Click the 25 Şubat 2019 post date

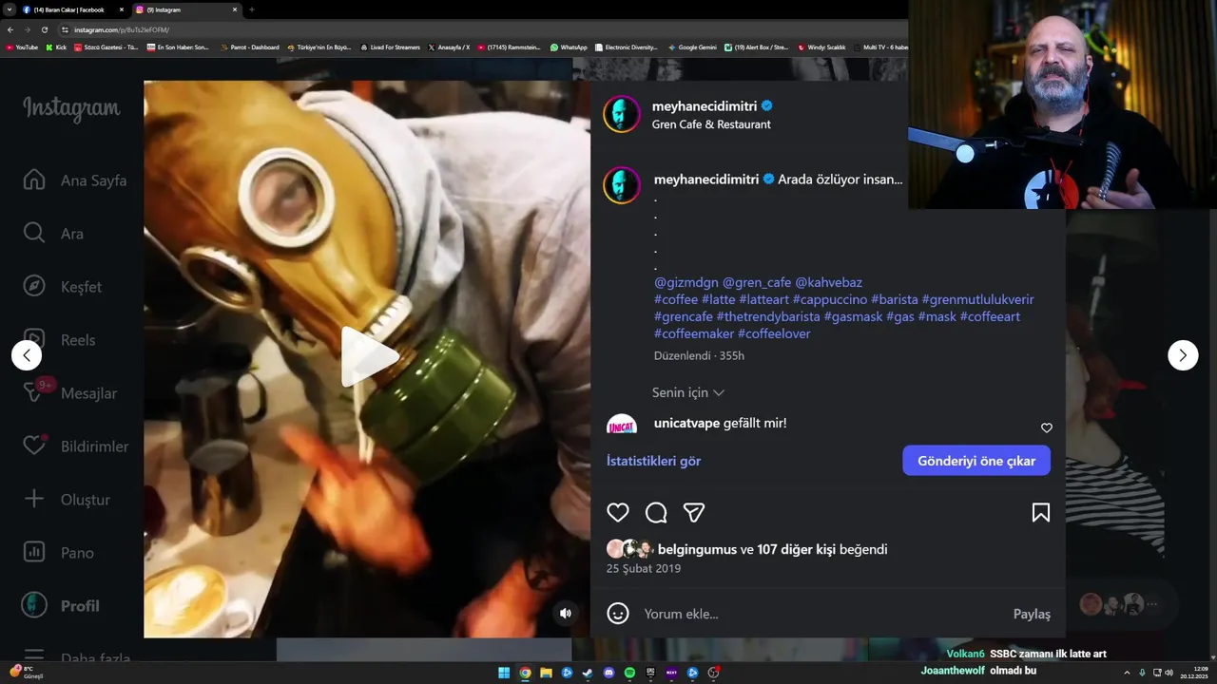tap(644, 569)
